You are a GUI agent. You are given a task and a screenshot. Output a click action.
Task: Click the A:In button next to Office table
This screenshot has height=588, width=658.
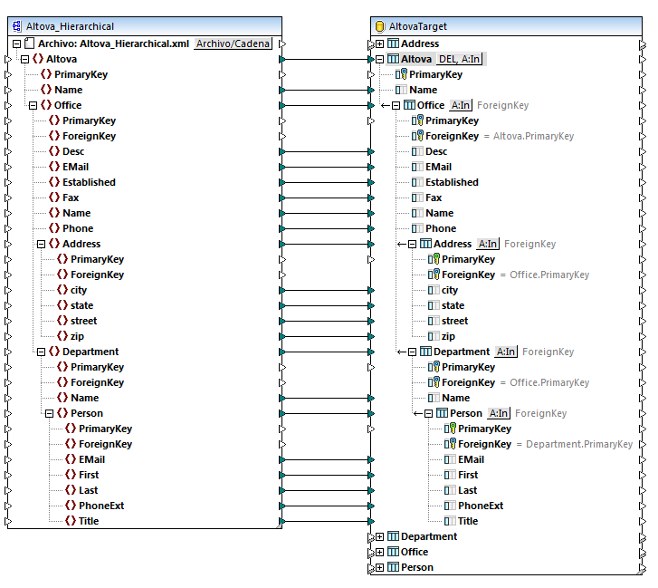point(461,105)
